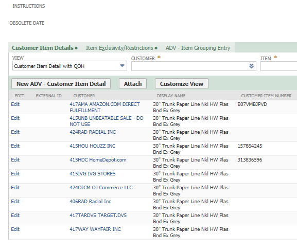Click the Instructions field label
Image resolution: width=297 pixels, height=251 pixels.
coord(29,6)
